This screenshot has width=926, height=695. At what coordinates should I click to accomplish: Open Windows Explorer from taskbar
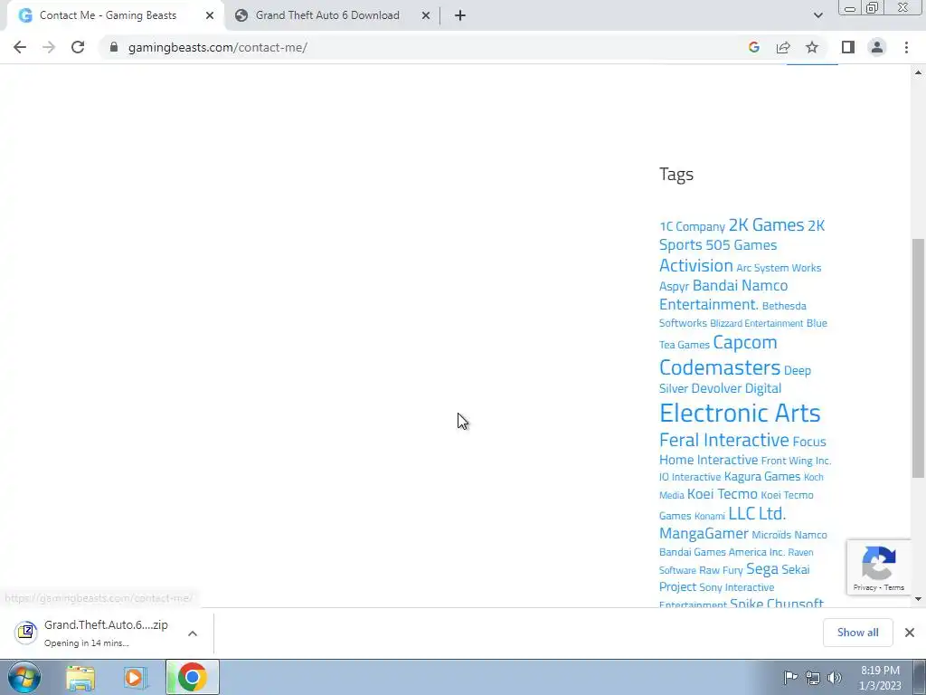click(x=80, y=678)
